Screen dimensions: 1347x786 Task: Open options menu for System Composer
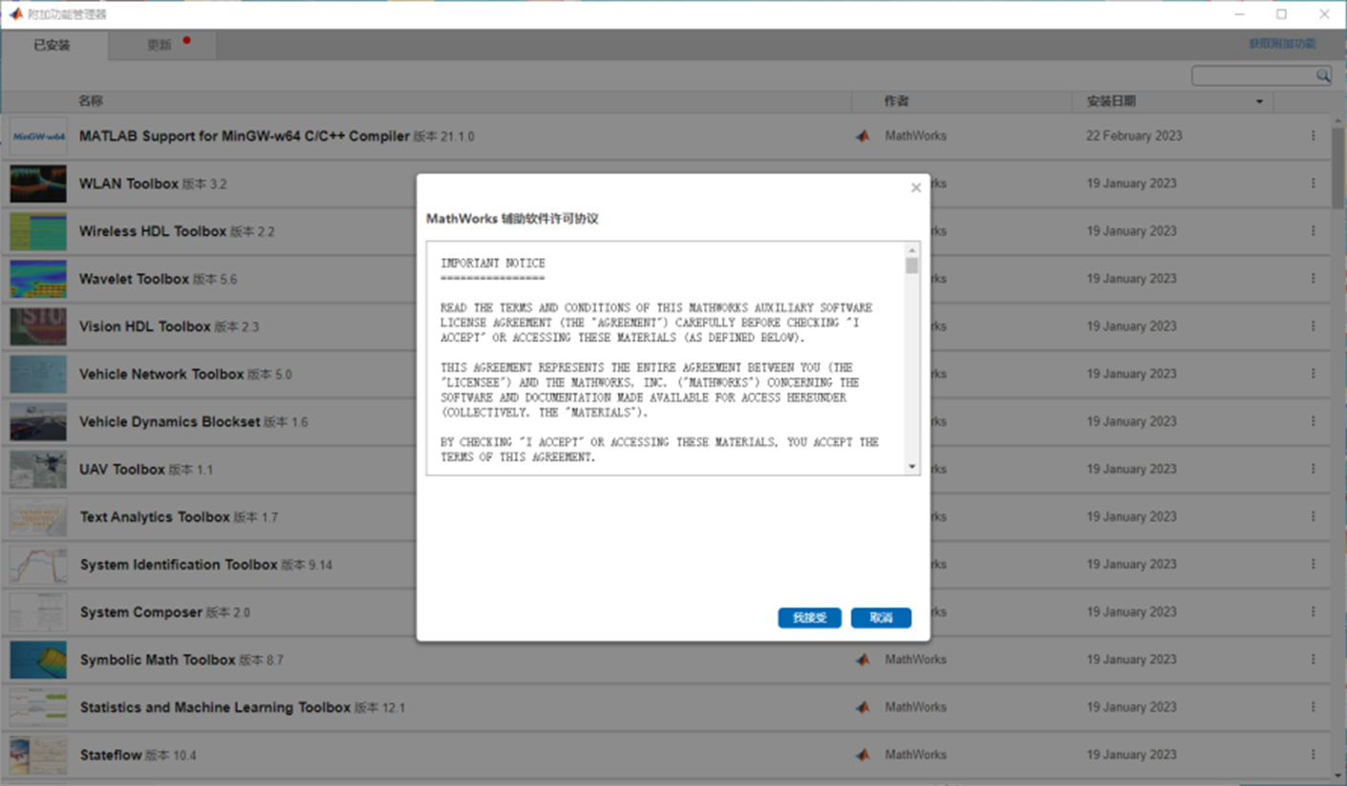1314,612
